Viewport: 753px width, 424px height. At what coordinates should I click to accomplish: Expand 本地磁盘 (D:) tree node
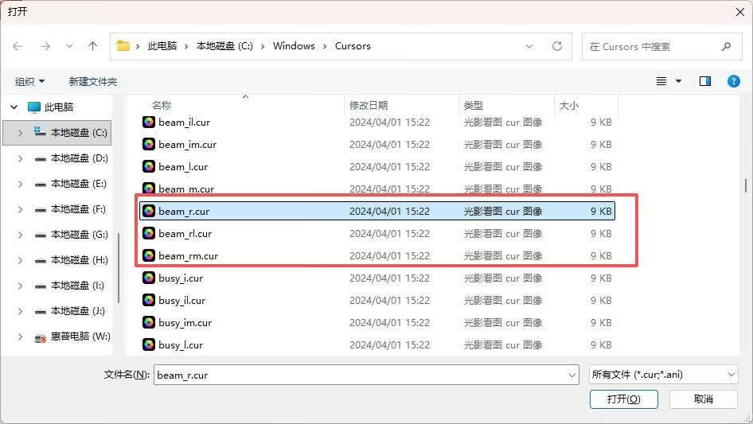[20, 158]
